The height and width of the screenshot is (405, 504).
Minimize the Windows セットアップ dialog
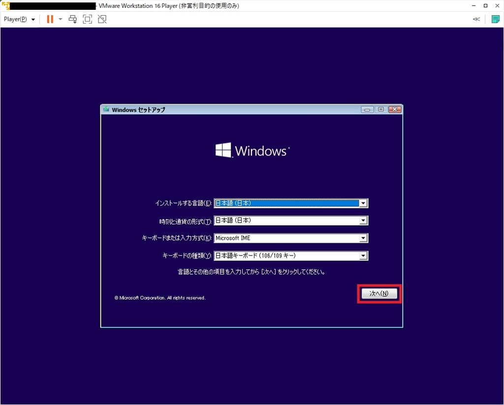click(367, 110)
